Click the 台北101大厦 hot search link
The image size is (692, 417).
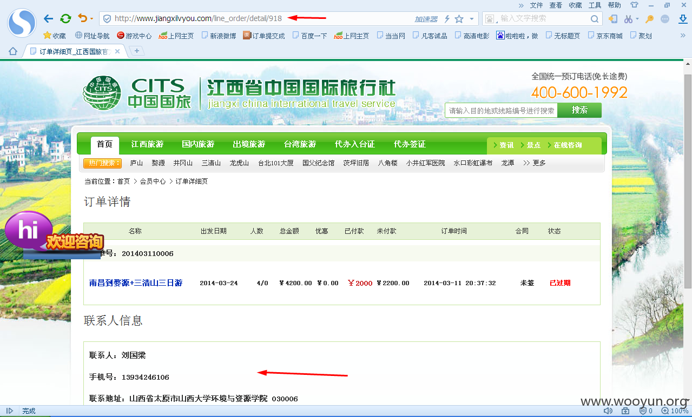point(275,163)
